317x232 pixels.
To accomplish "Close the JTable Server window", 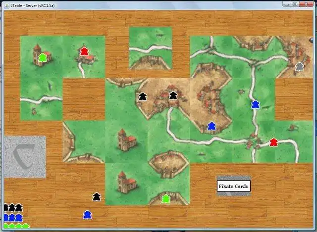I will tap(306, 4).
